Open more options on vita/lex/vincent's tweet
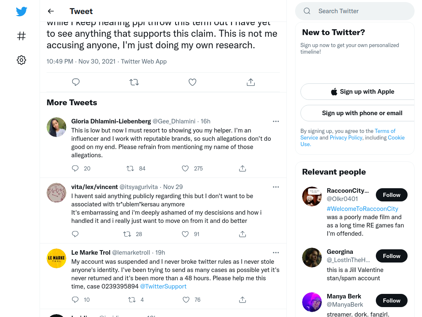Viewport: 422px width, 317px height. (276, 187)
